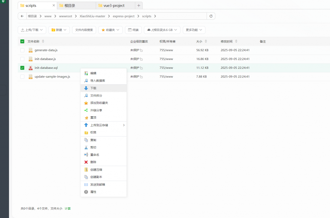Click the green Calculate (计算) link

[x=68, y=209]
